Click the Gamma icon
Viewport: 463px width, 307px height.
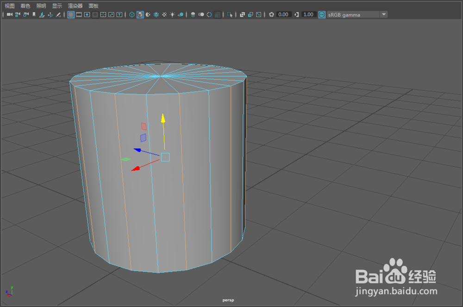(297, 14)
